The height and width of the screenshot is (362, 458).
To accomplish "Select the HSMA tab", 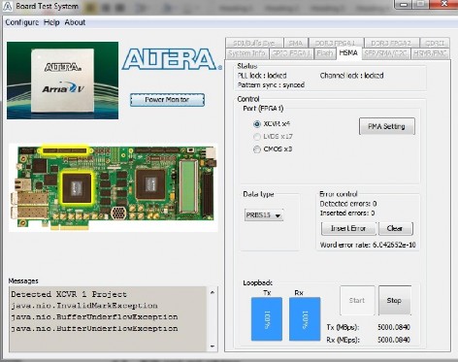I will 348,52.
